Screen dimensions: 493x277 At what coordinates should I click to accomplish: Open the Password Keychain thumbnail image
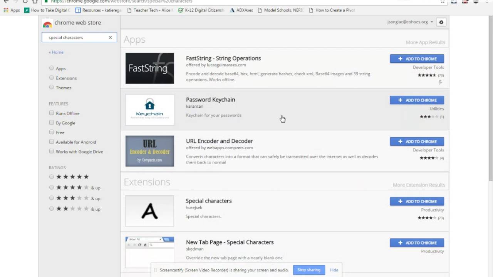(150, 110)
